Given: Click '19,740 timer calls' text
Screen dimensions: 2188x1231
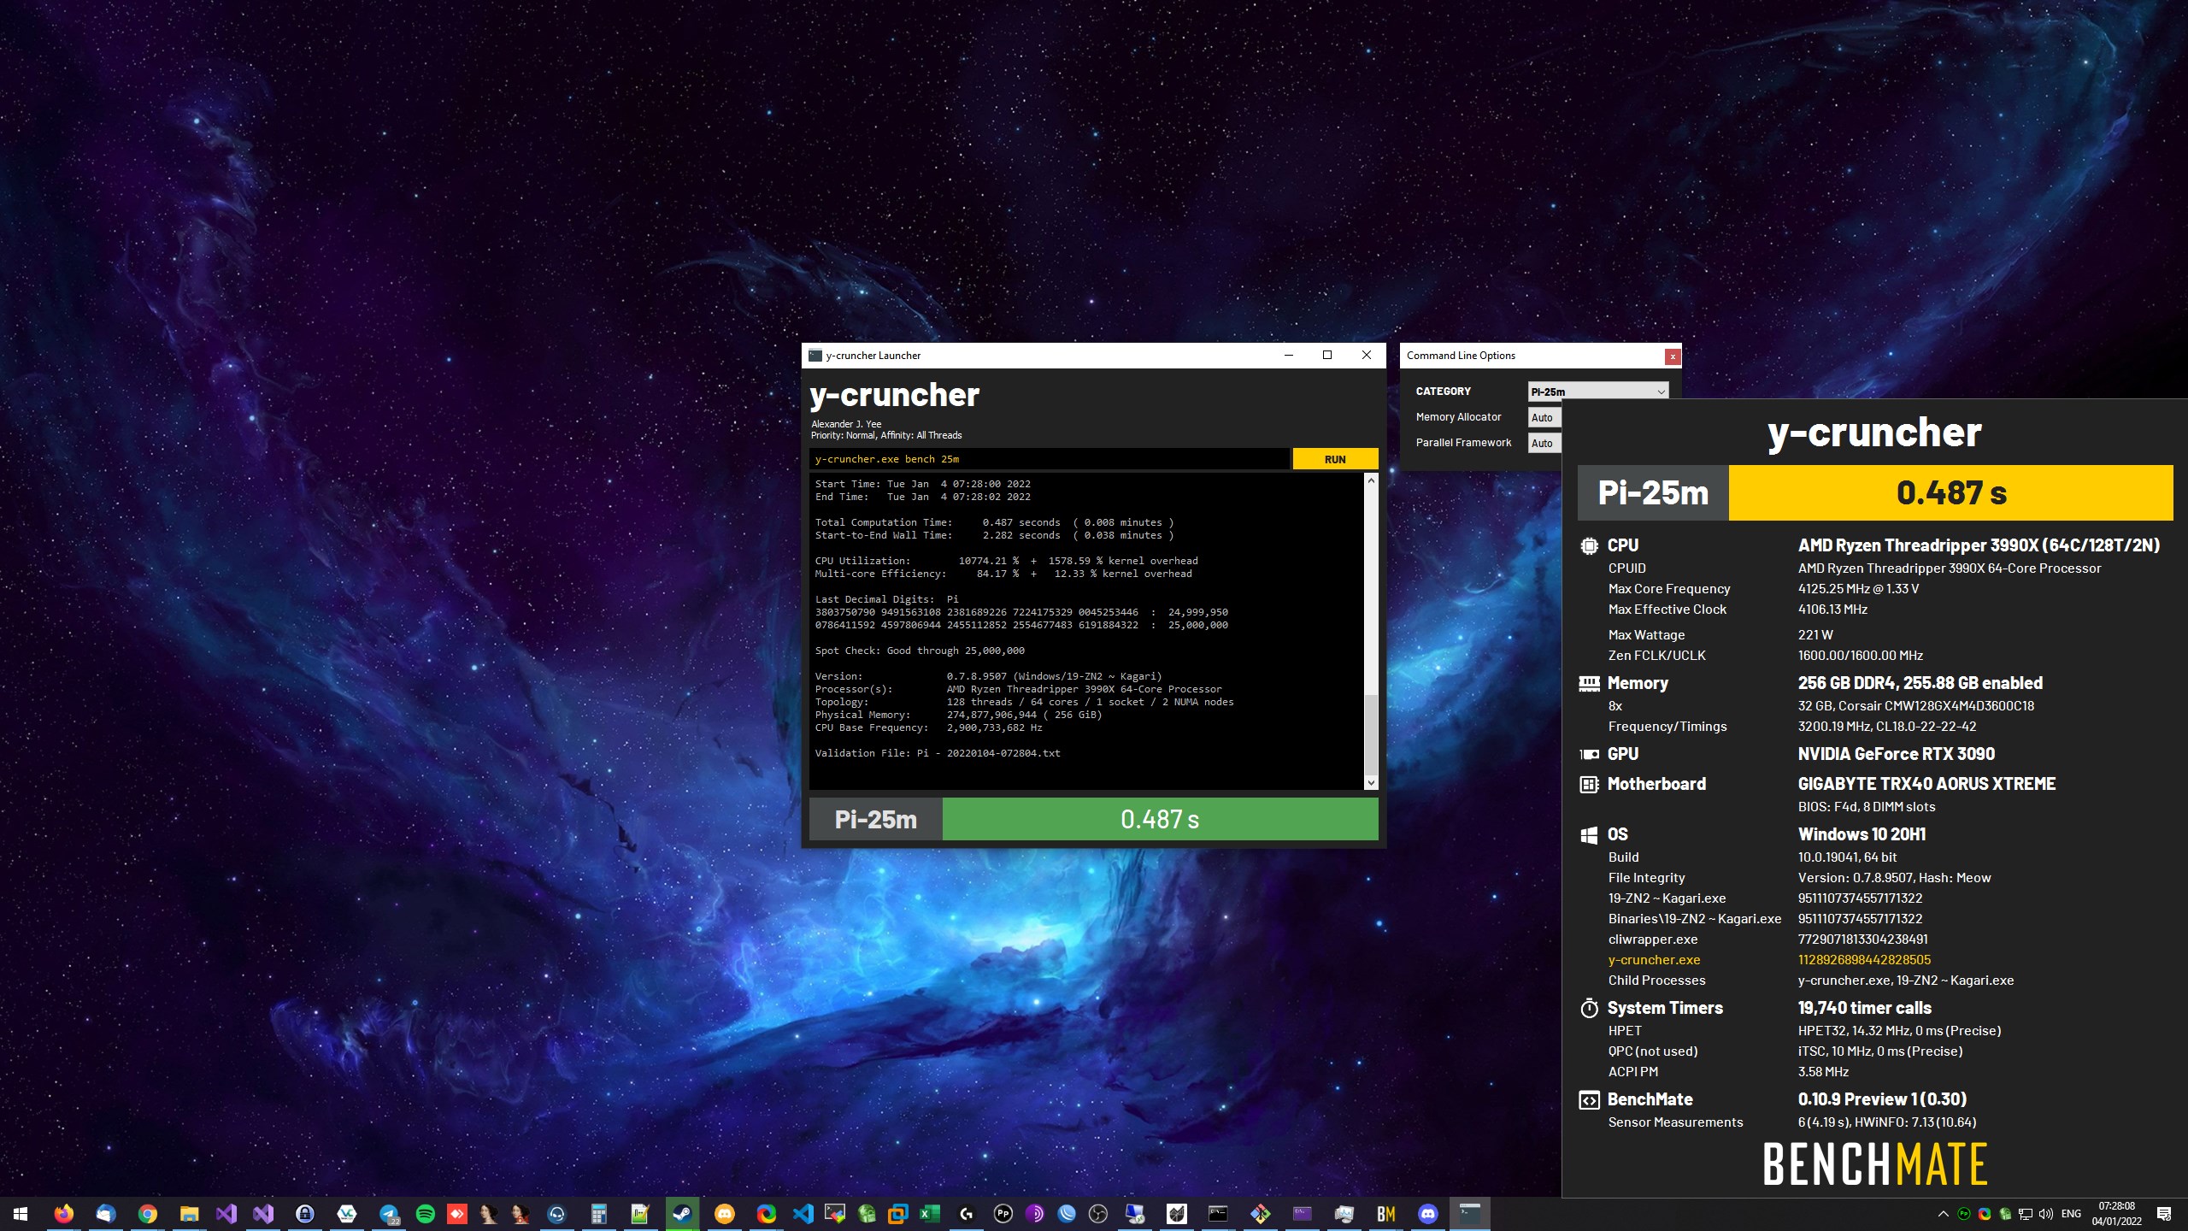Looking at the screenshot, I should coord(1864,1008).
